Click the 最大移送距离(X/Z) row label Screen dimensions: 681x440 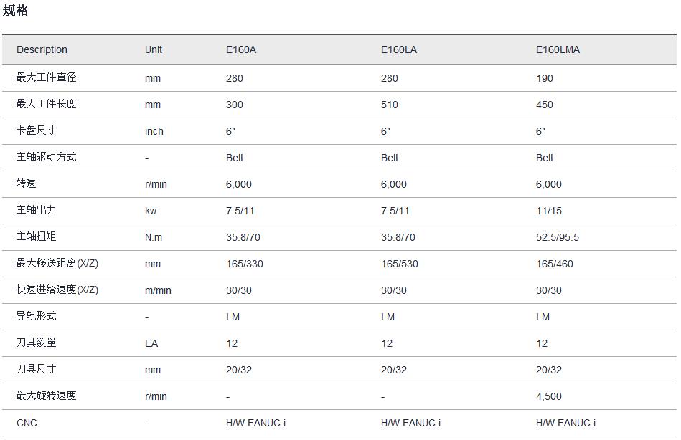point(57,263)
